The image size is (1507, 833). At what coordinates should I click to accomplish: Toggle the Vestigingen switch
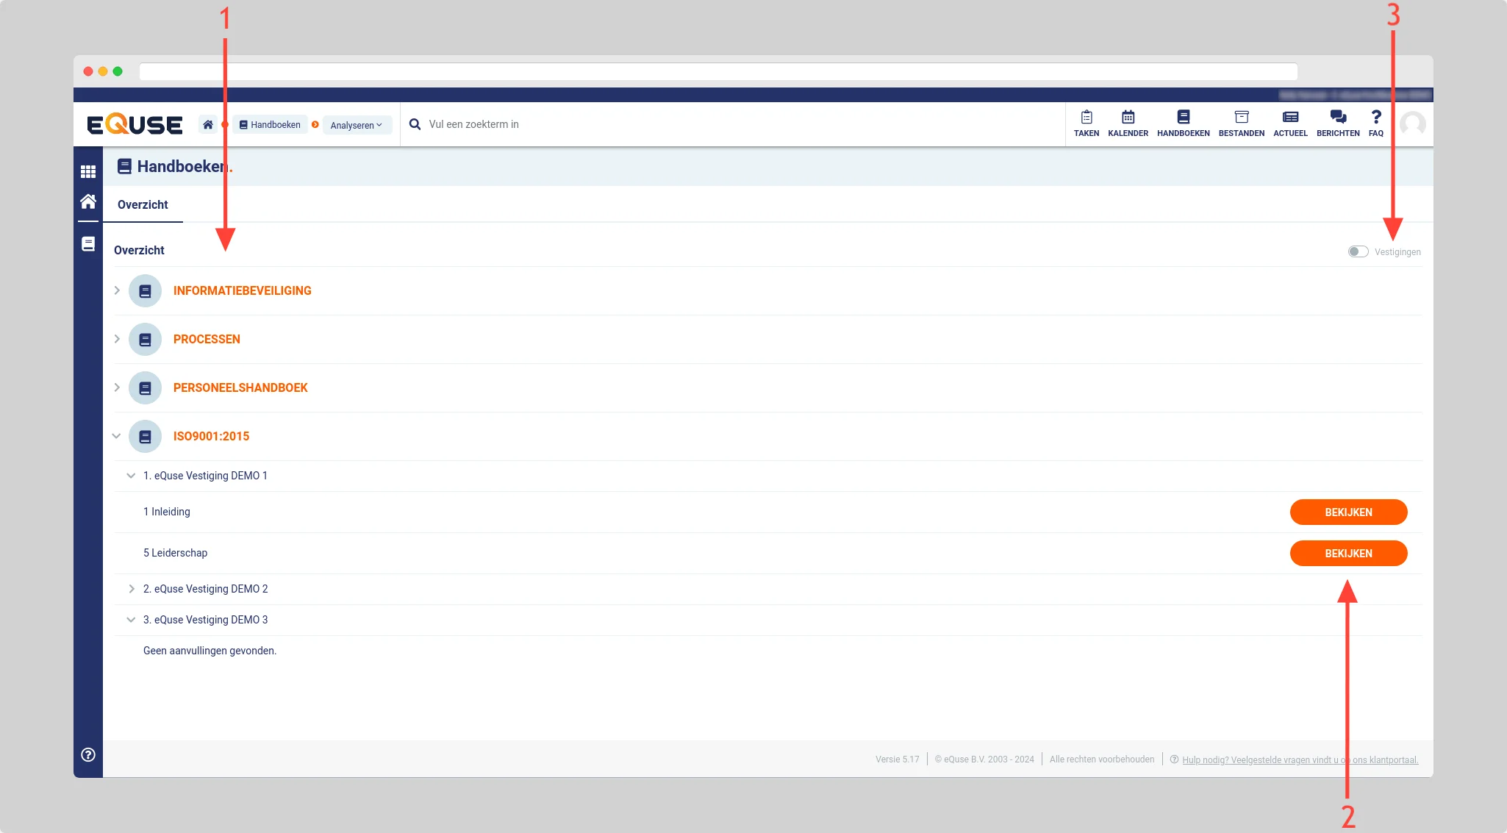(1358, 251)
